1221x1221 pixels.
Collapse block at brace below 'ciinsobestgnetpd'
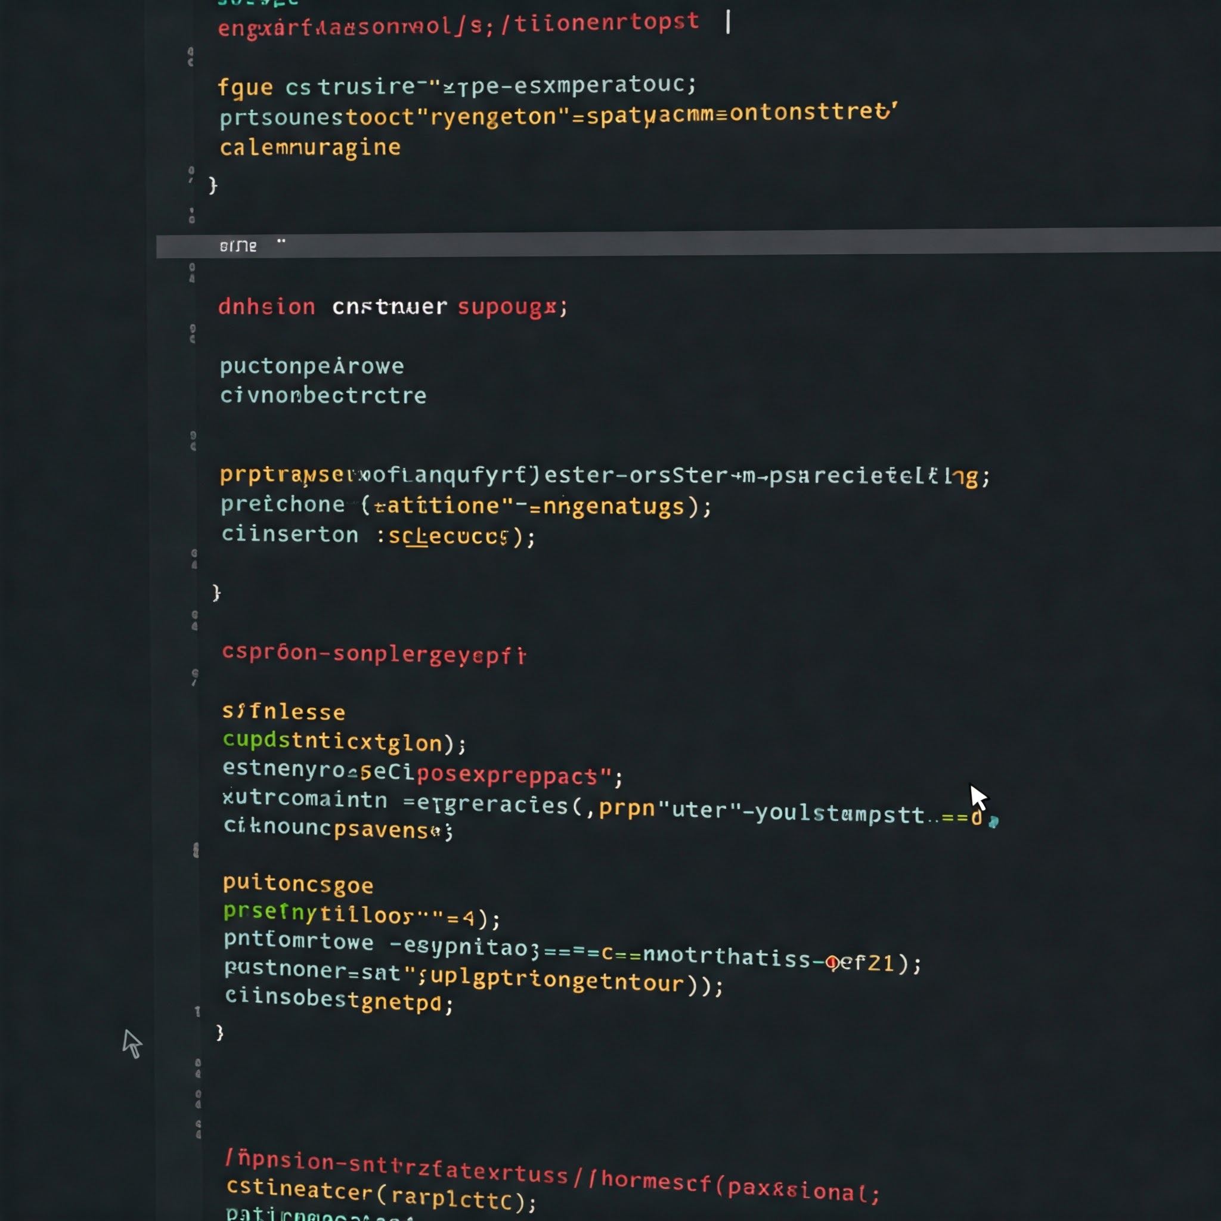(x=219, y=1033)
